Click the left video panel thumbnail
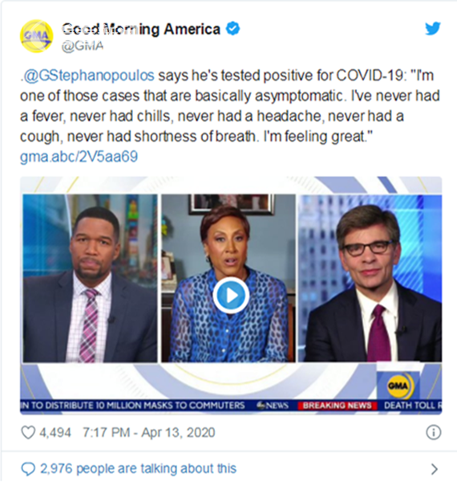Viewport: 457px width, 482px height. point(90,278)
